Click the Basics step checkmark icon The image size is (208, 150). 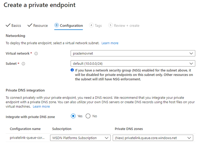click(x=8, y=25)
